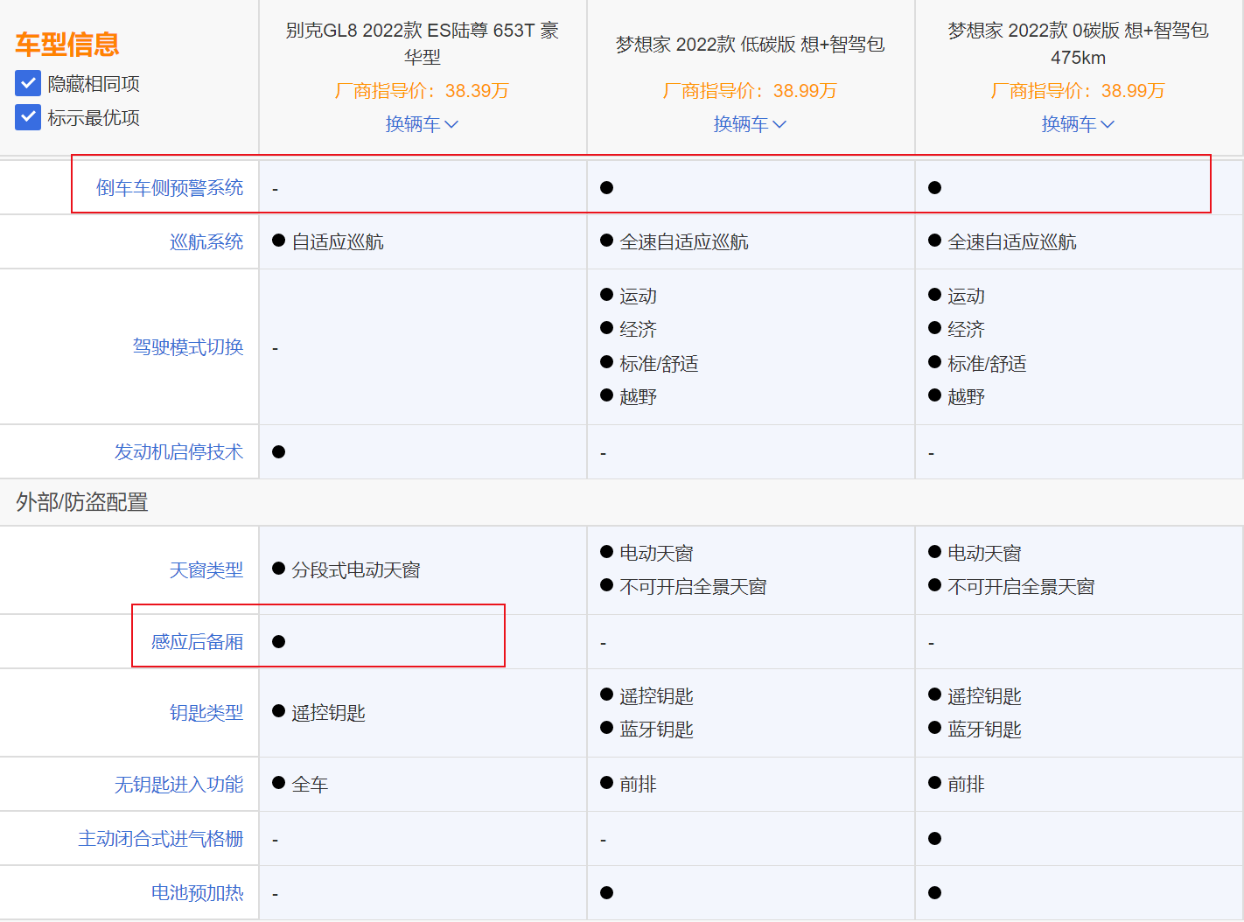The height and width of the screenshot is (922, 1244).
Task: Uncheck the 标示最优项 checkbox
Action: [x=27, y=116]
